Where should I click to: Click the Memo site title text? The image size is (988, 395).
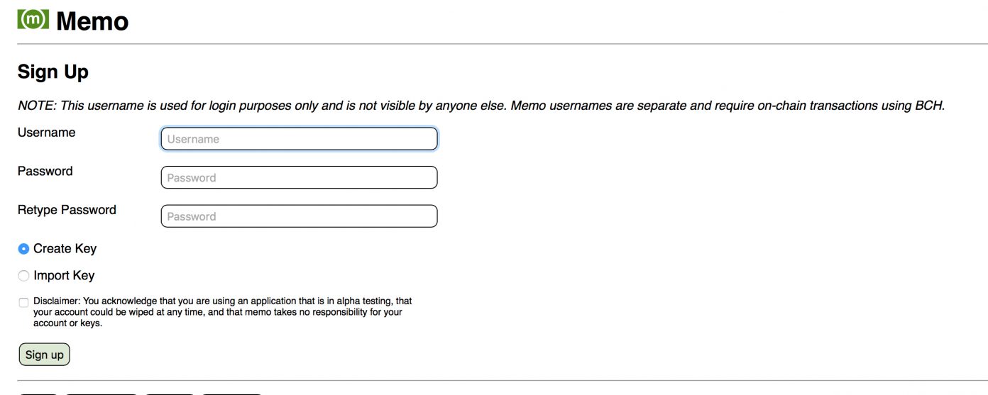[x=92, y=21]
